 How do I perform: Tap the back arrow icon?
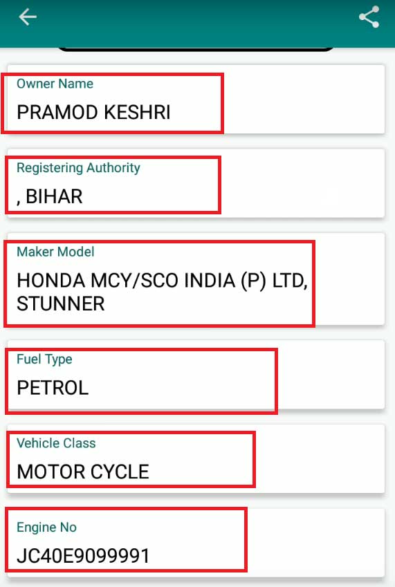(x=28, y=17)
